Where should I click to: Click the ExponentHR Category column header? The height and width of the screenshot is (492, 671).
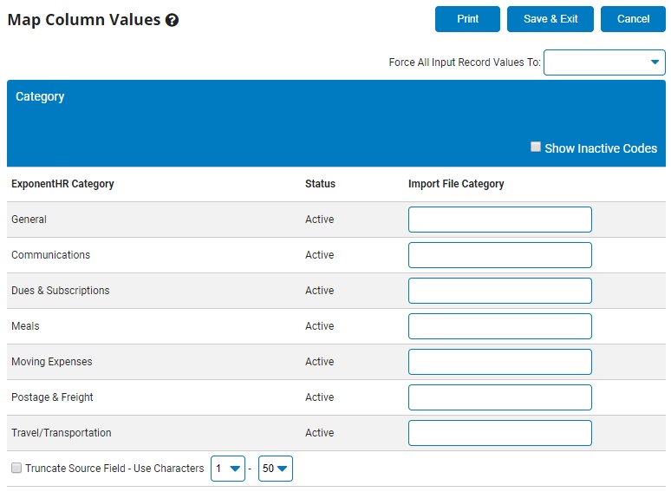point(62,184)
